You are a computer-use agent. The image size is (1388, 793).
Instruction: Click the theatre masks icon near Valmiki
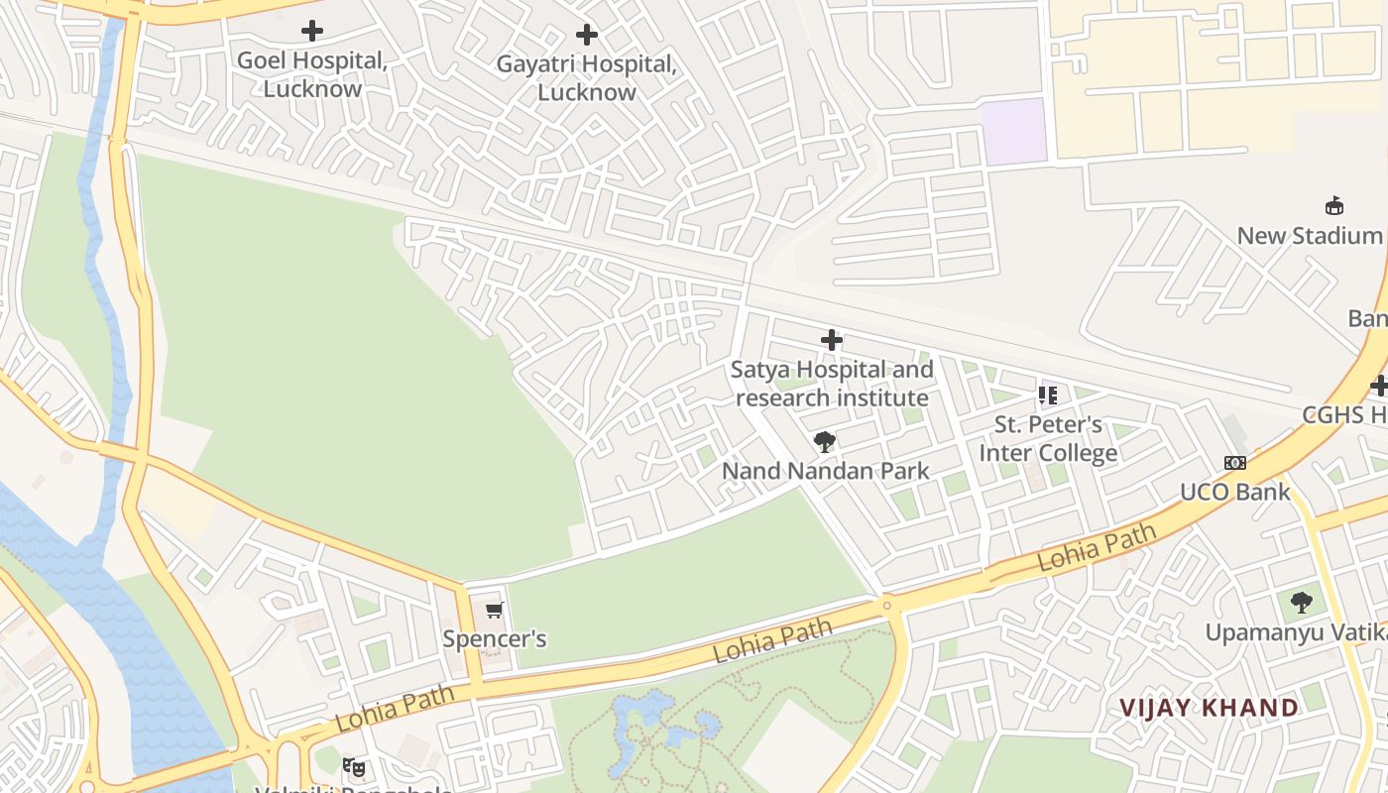(x=353, y=766)
